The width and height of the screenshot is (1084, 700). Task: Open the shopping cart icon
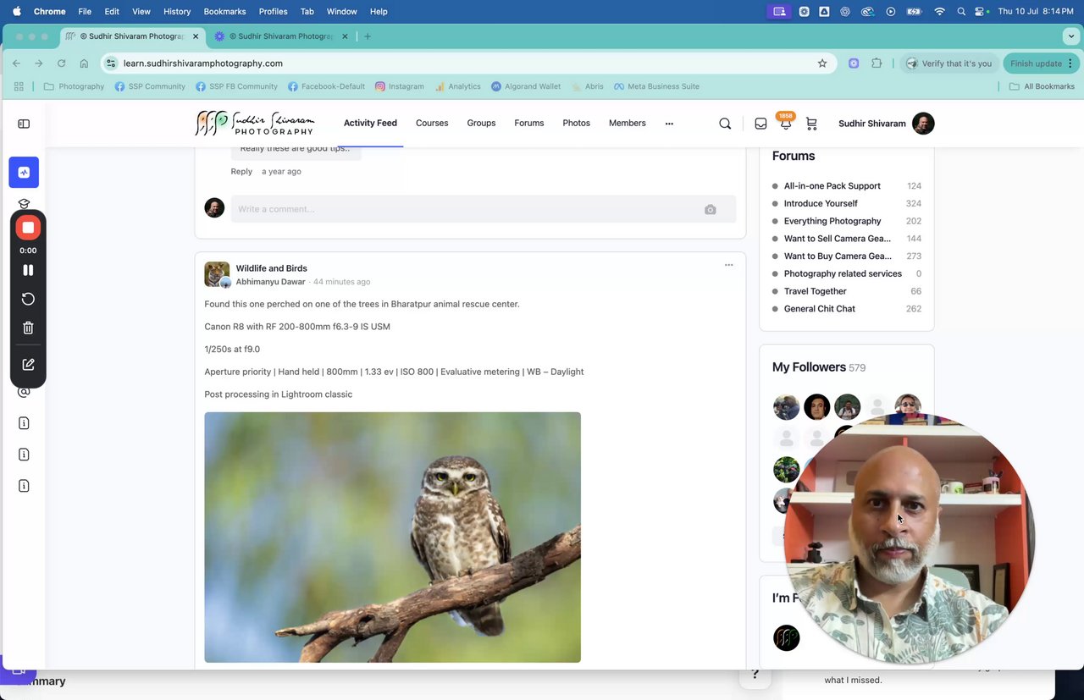tap(811, 124)
